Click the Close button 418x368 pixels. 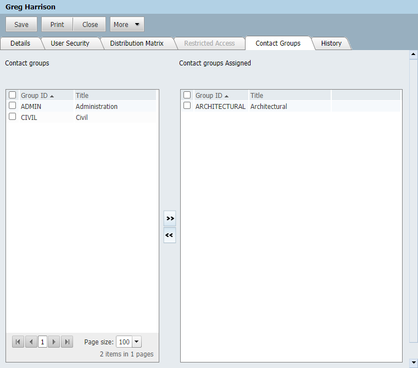click(90, 24)
